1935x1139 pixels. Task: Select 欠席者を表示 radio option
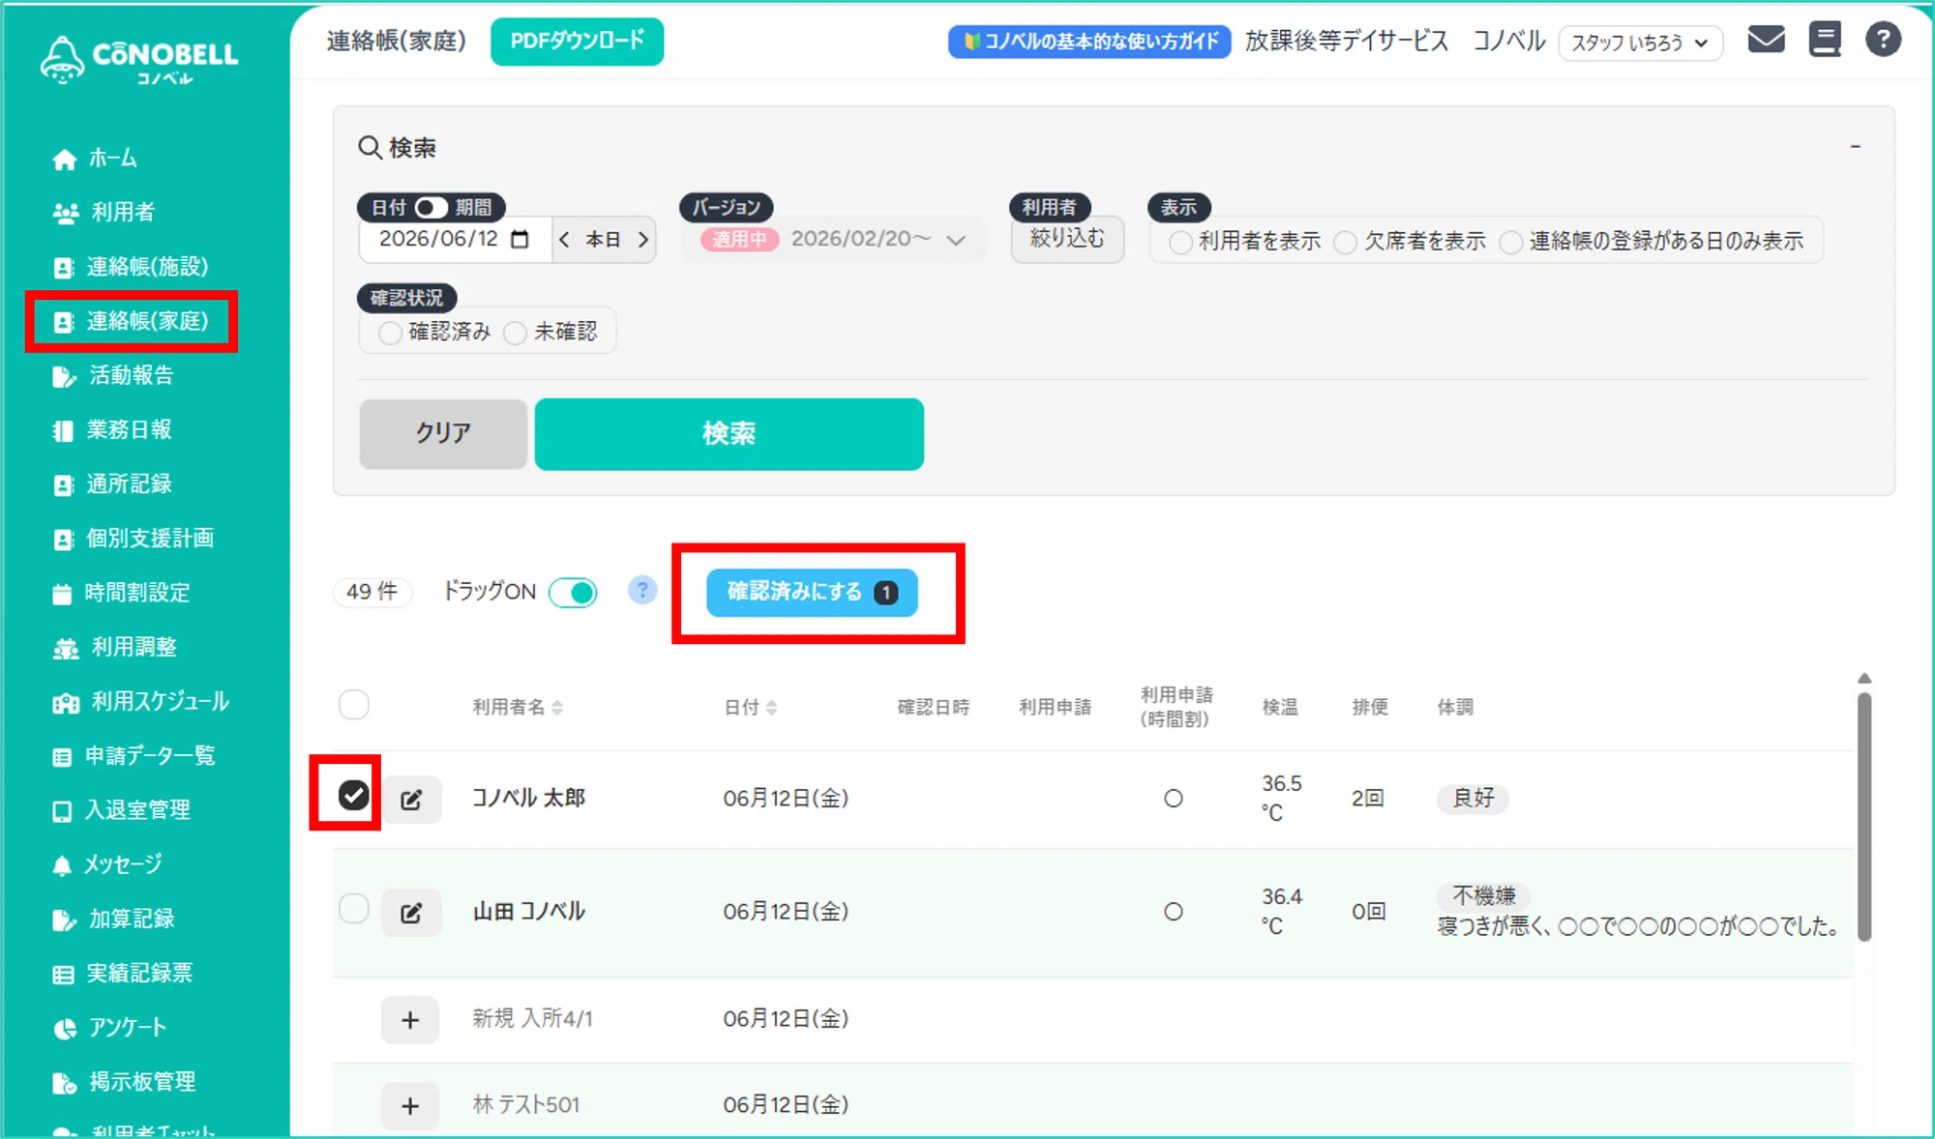pos(1345,242)
